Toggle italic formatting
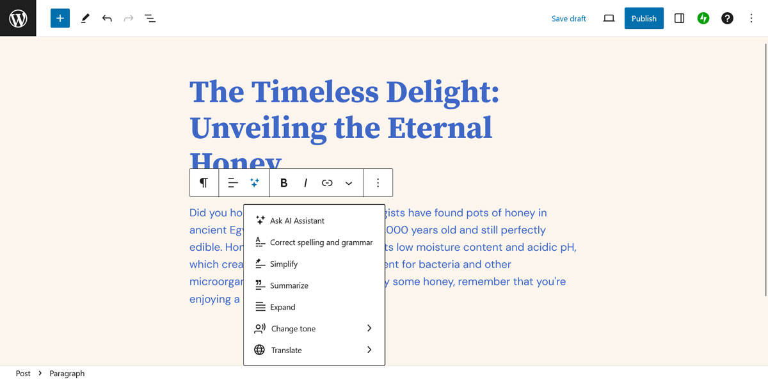This screenshot has height=380, width=768. [305, 183]
